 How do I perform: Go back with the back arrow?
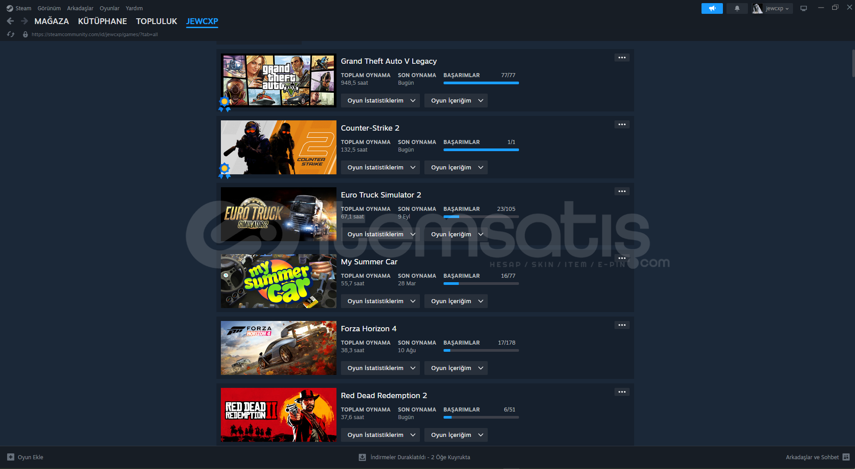(x=10, y=21)
